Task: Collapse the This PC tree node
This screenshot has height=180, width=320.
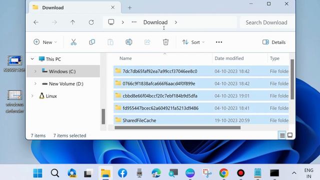Action: [32, 59]
